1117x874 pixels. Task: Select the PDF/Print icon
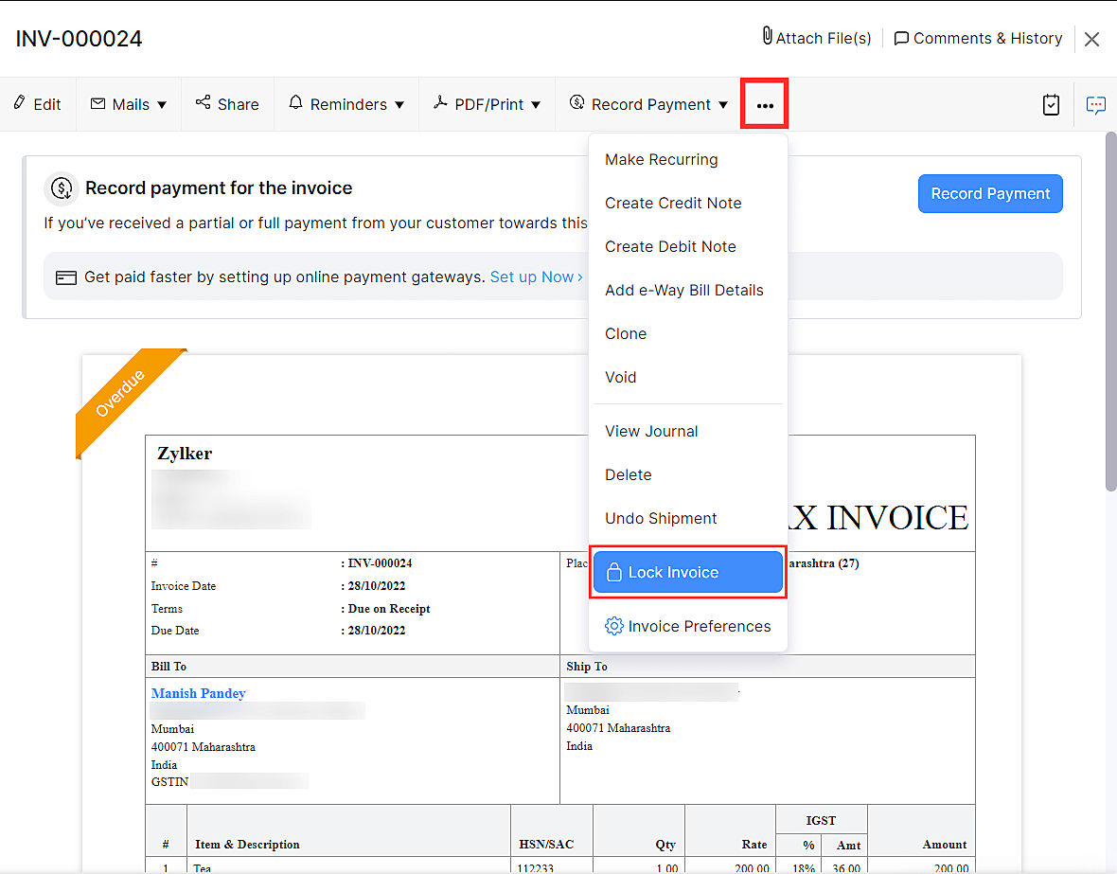[442, 104]
